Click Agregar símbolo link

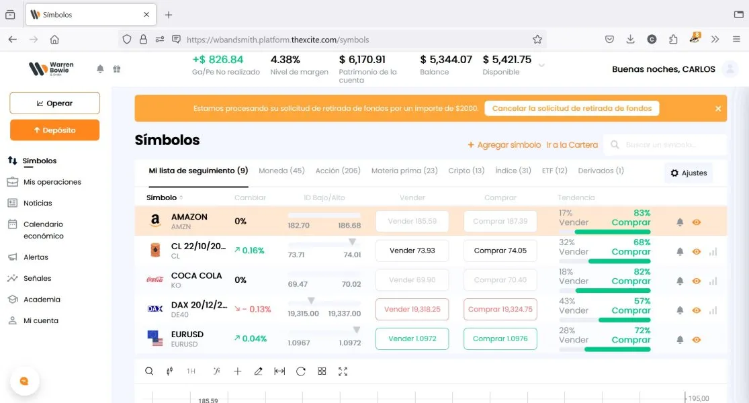(504, 144)
